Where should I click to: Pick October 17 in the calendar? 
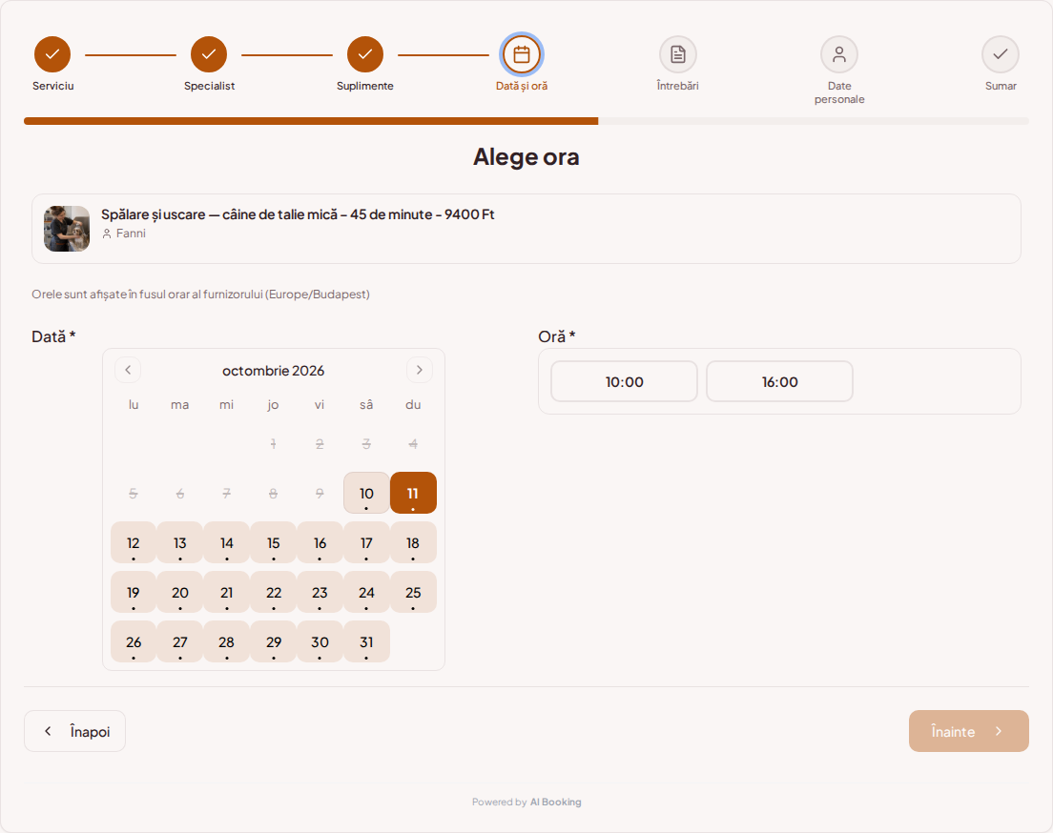click(366, 542)
